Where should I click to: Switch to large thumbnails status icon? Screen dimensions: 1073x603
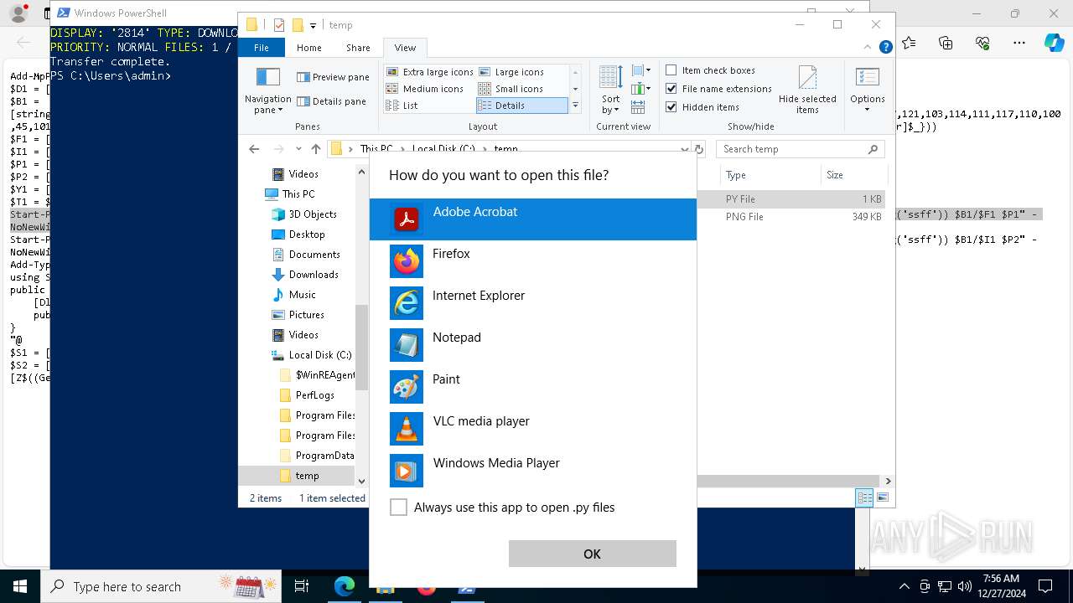[881, 497]
